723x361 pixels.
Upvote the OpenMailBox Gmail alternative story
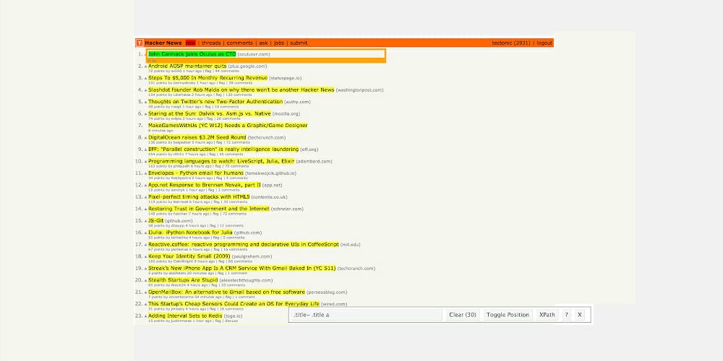146,292
